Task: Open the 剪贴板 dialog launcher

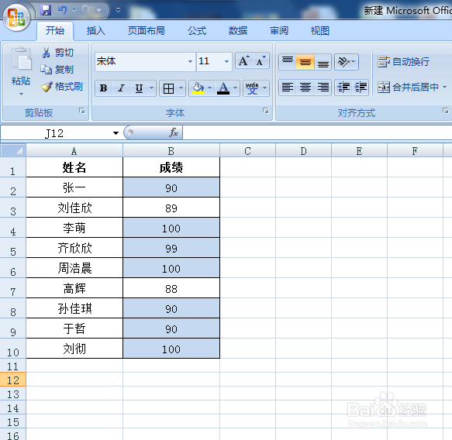Action: tap(82, 111)
